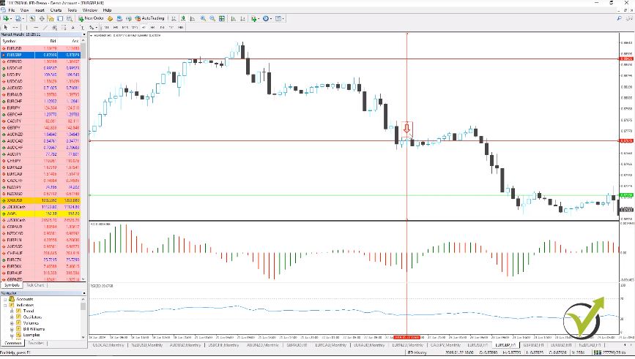Switch chart to bar chart style
This screenshot has height=359, width=635.
(x=174, y=18)
